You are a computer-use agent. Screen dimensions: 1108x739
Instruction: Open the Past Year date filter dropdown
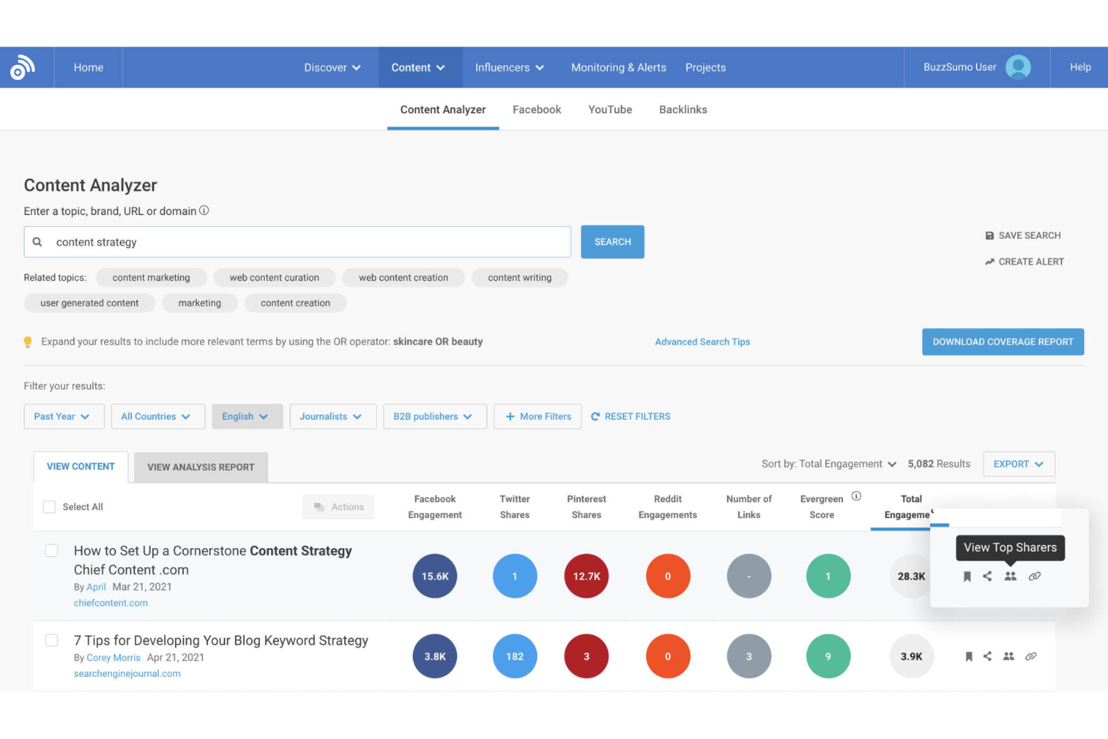(x=64, y=416)
